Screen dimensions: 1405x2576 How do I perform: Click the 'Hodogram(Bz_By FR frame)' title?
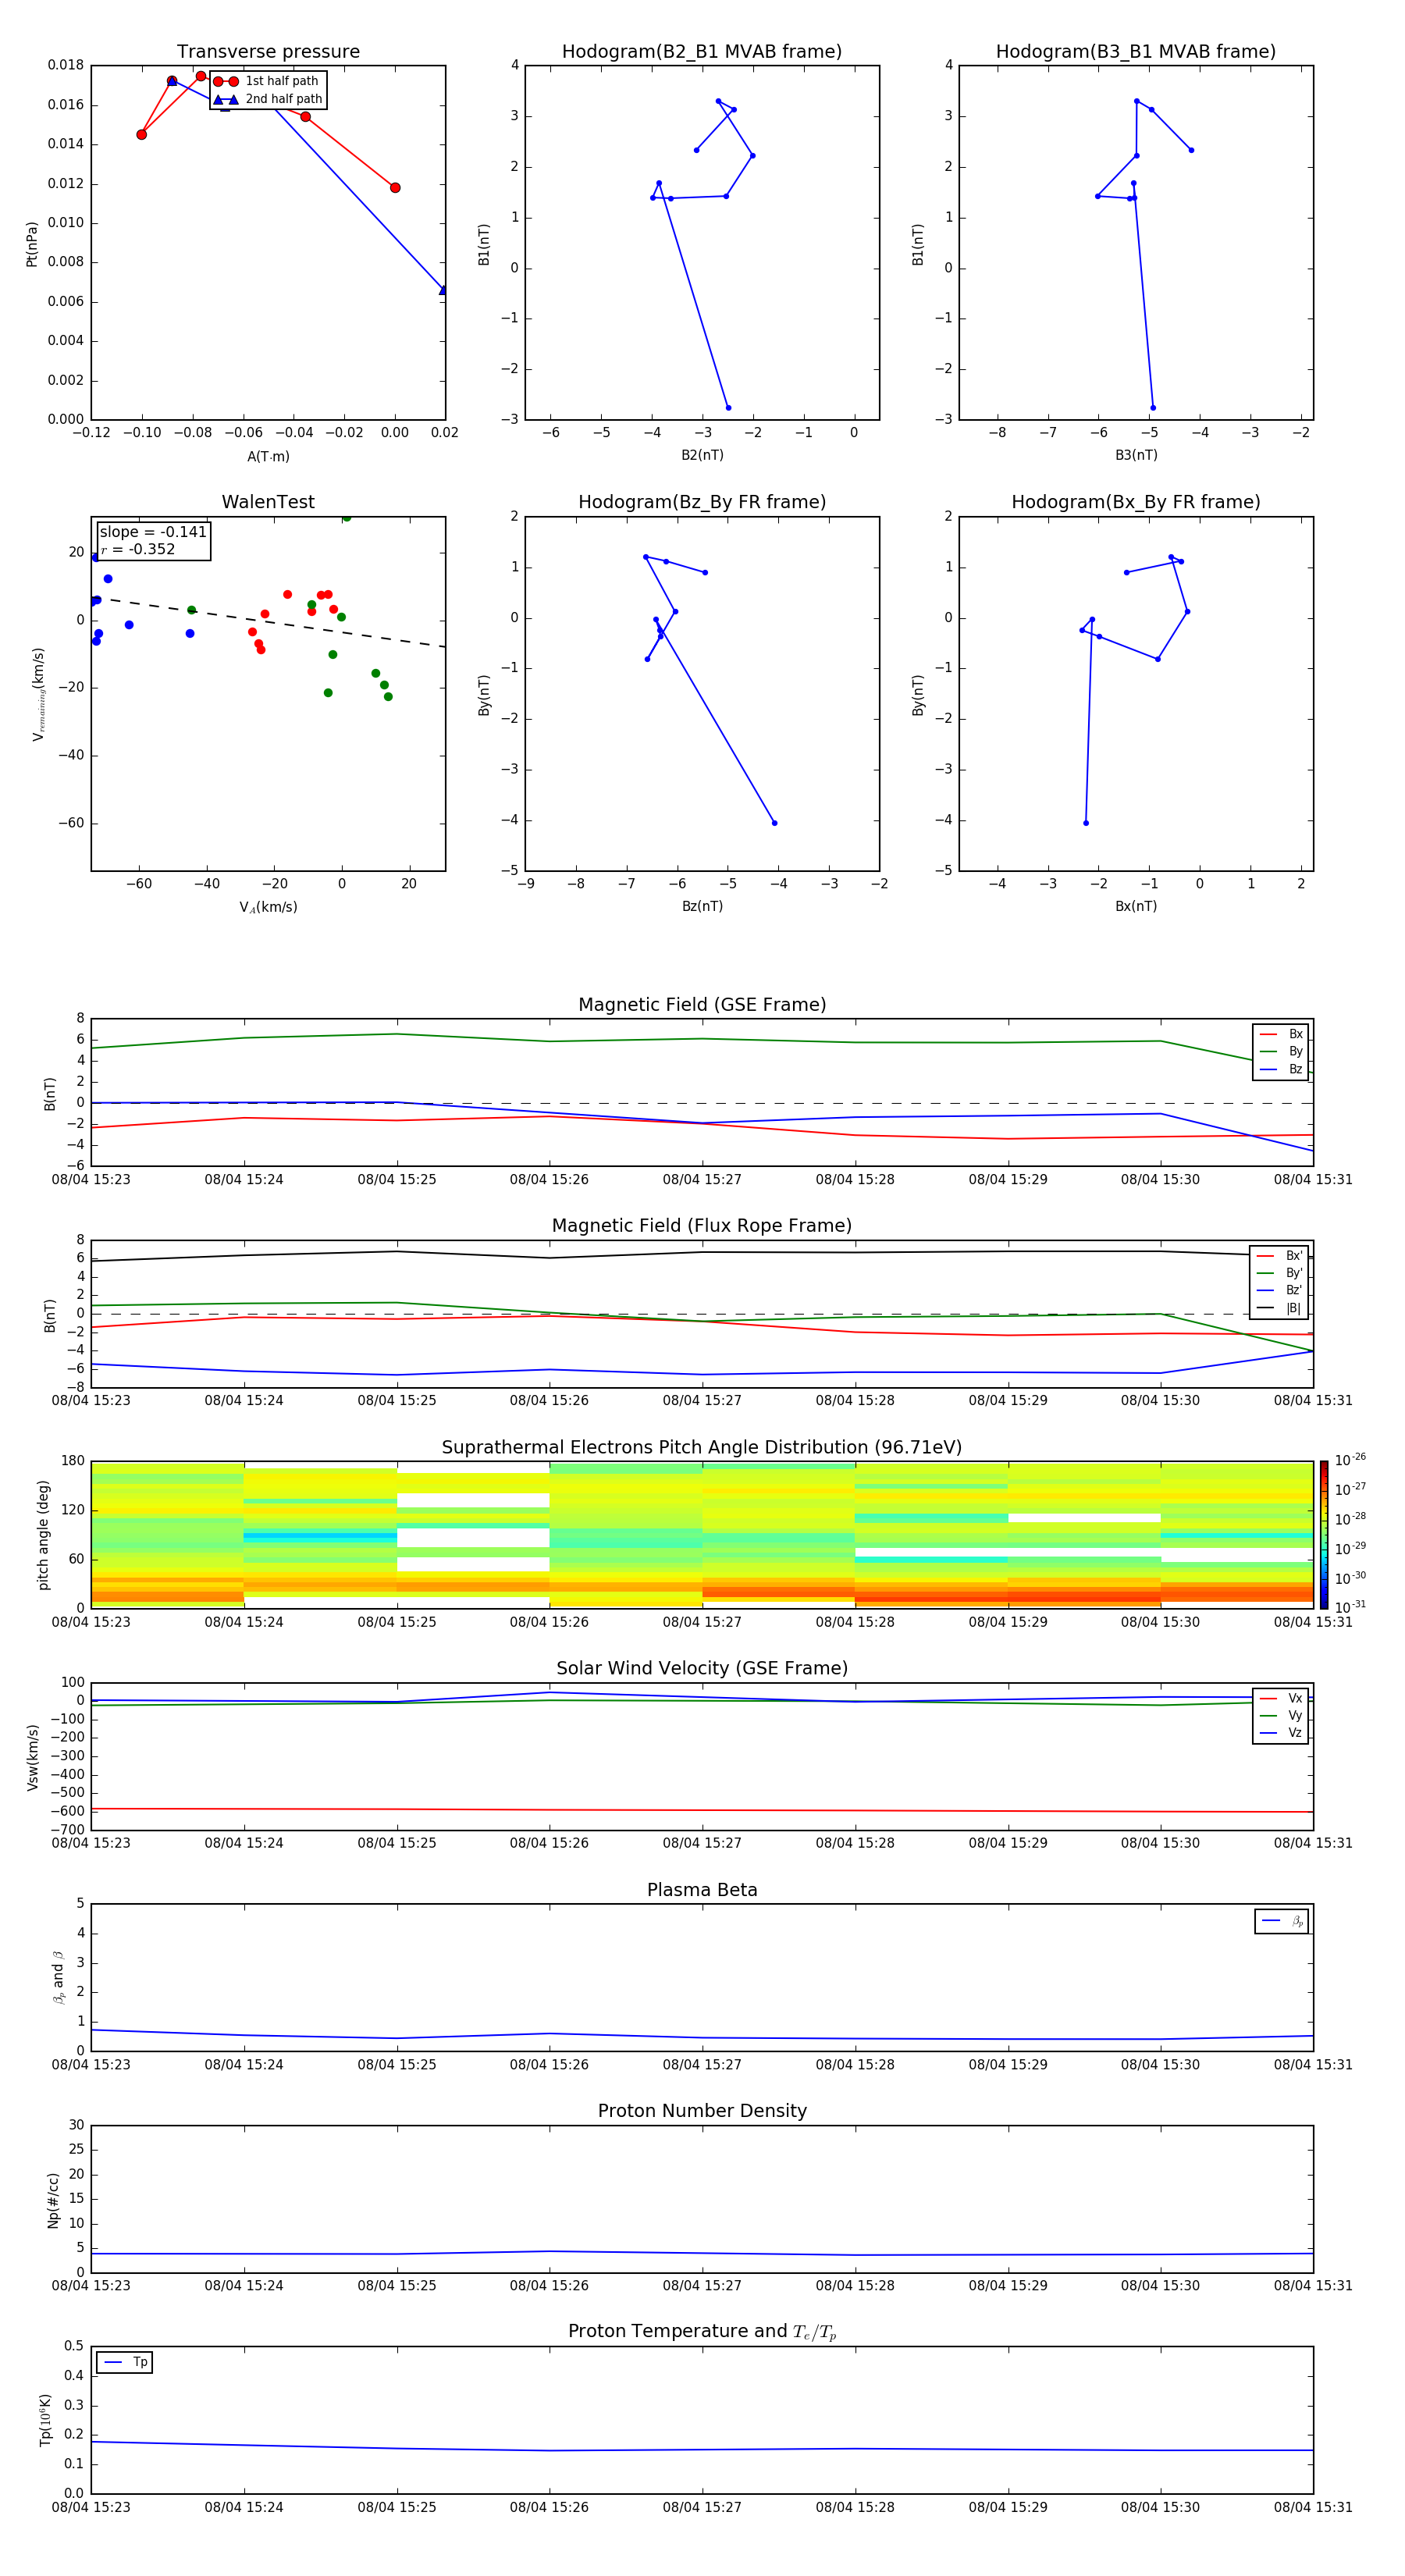(x=702, y=502)
